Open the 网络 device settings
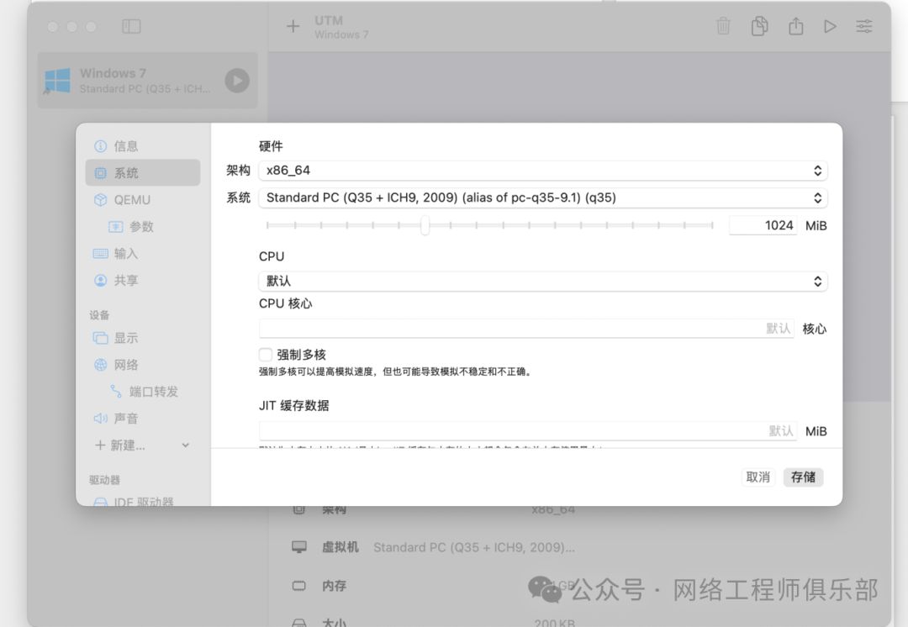 [142, 365]
